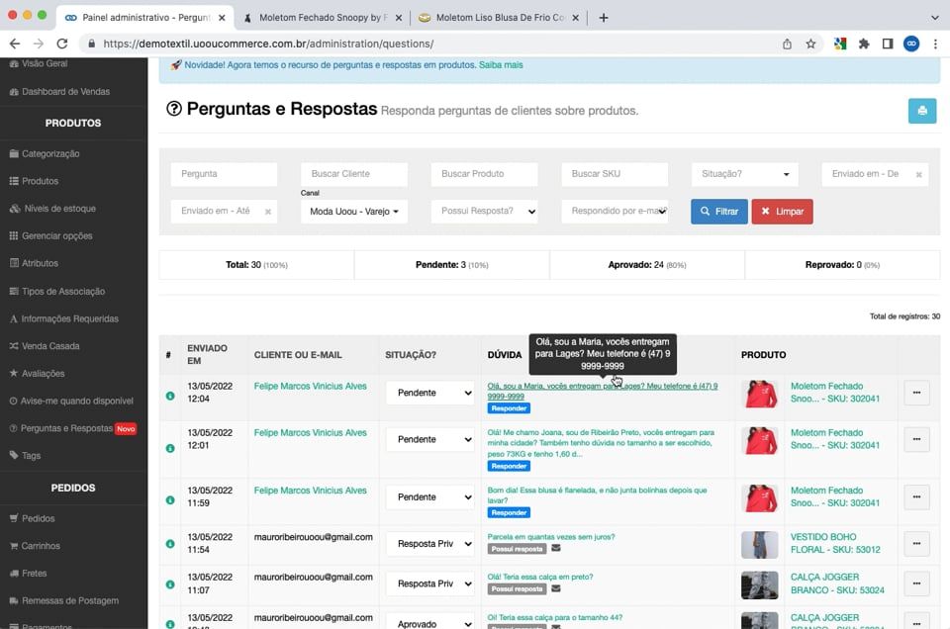
Task: Click envelope icon on Parcela question row
Action: 556,548
